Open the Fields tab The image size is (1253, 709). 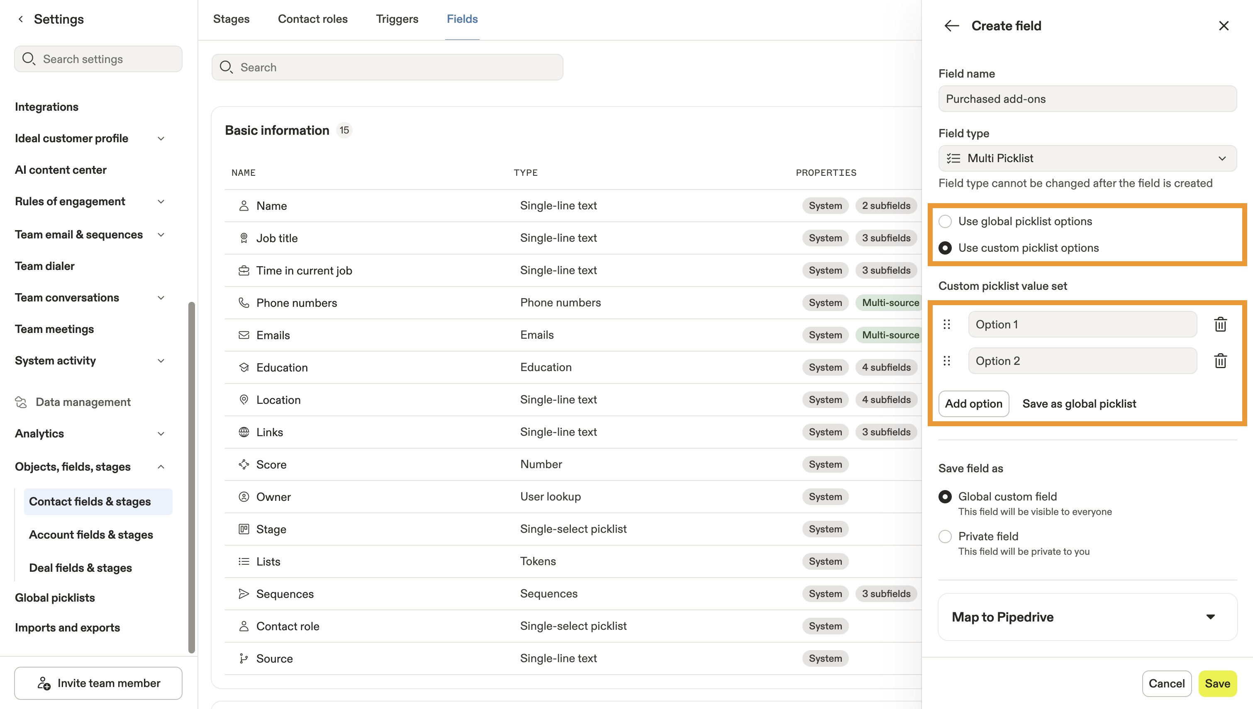[462, 19]
